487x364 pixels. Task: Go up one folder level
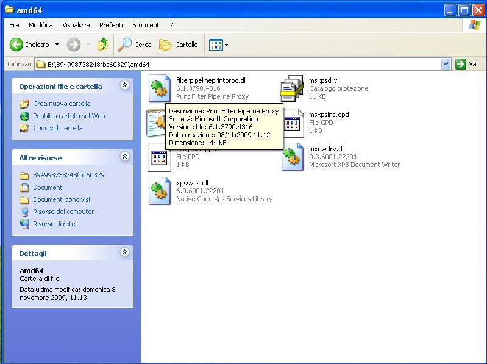[x=103, y=45]
